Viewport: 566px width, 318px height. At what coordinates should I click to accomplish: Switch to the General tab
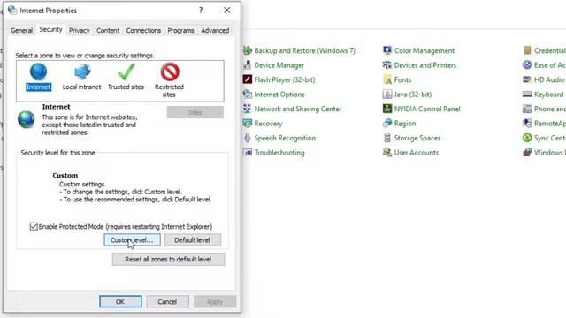point(21,30)
